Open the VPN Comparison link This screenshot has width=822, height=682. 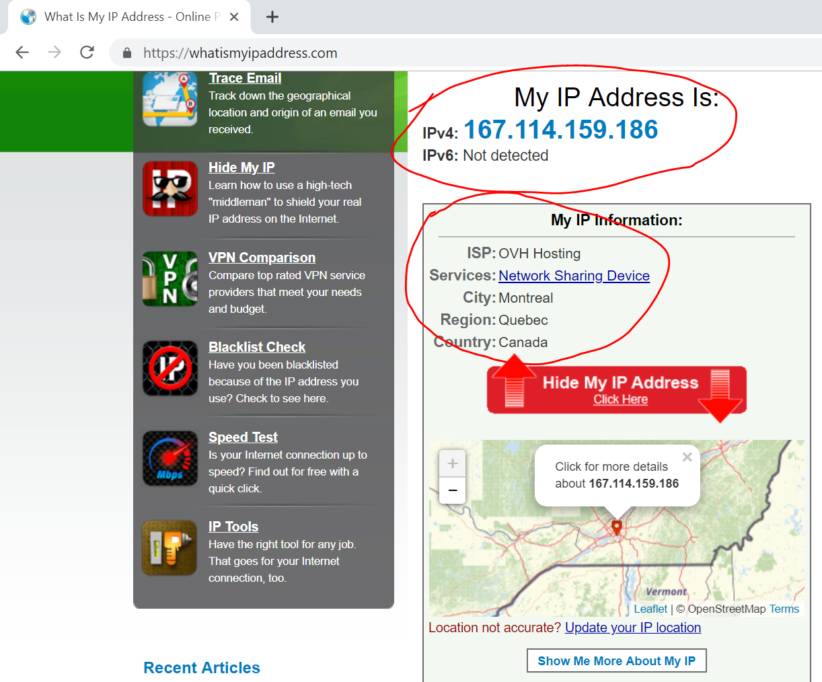tap(262, 258)
